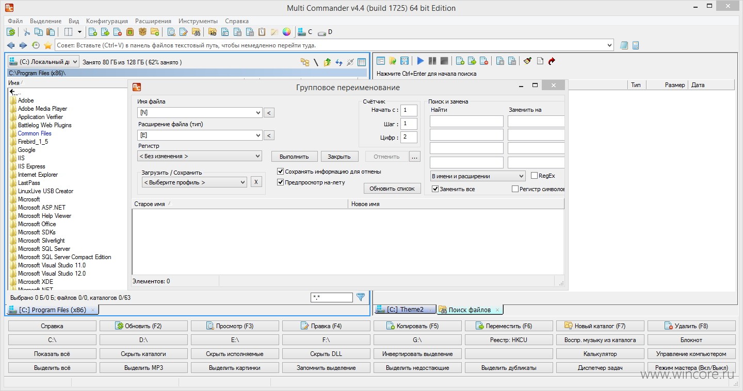The width and height of the screenshot is (743, 391).
Task: Open the Выделение menu
Action: tap(45, 21)
